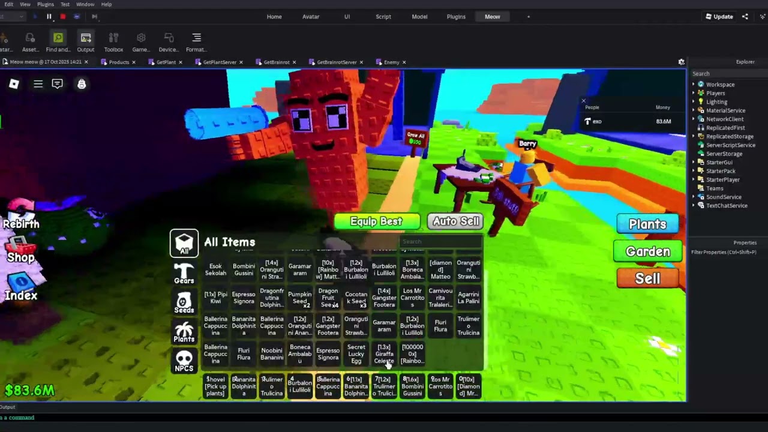Stop the playtest with red square

point(62,17)
